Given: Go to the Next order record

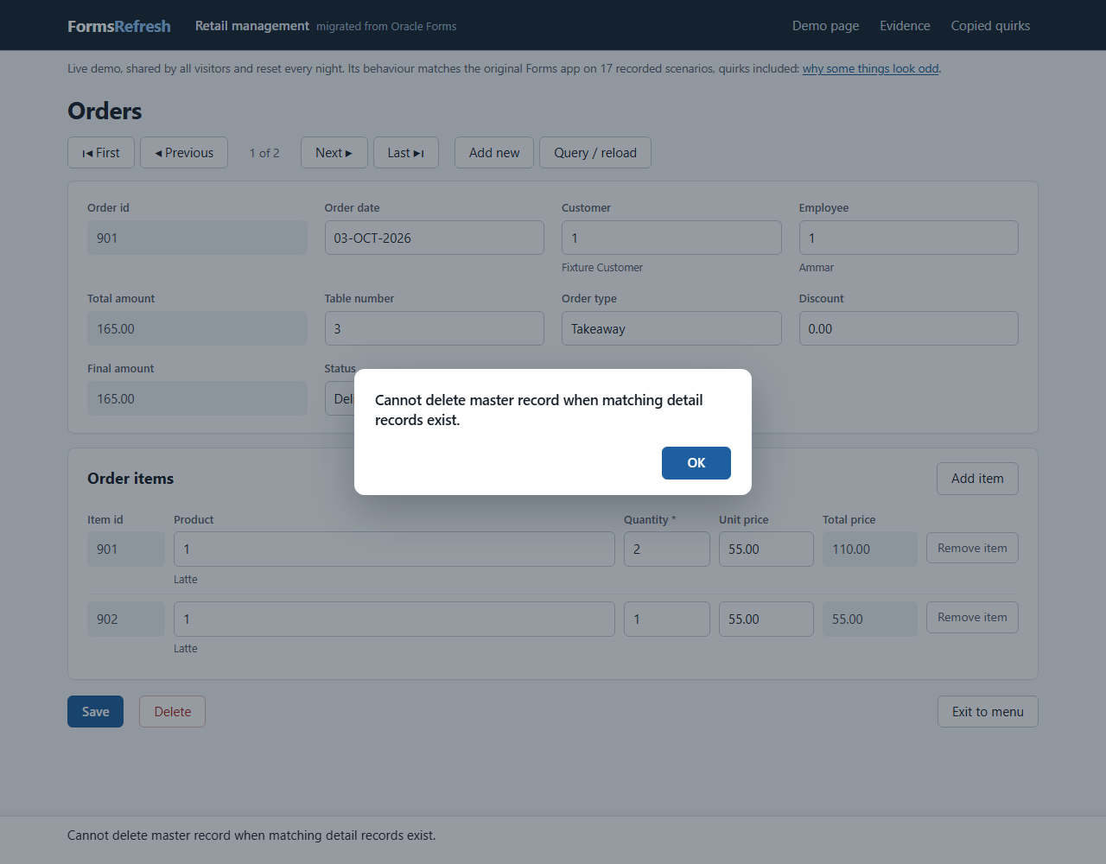Looking at the screenshot, I should [x=334, y=153].
